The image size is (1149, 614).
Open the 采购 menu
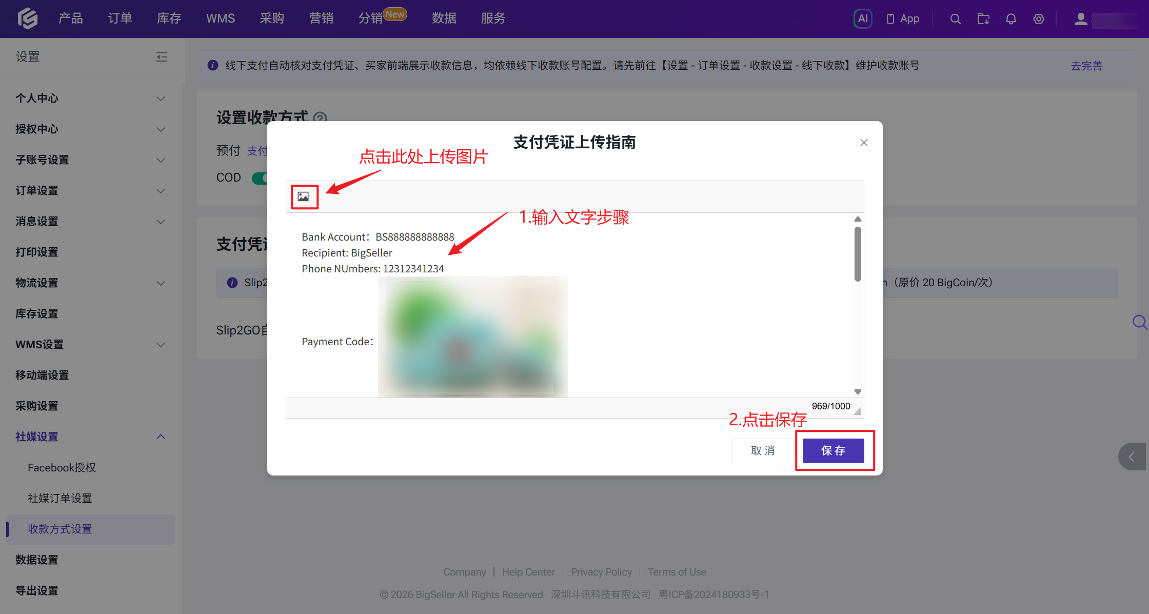[x=272, y=18]
